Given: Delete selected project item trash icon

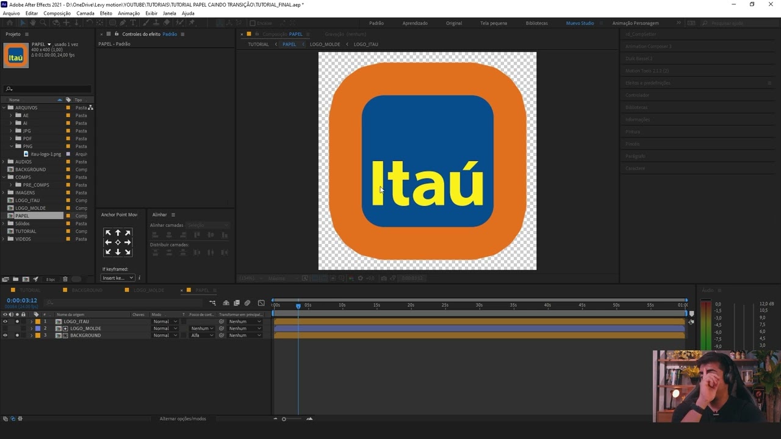Looking at the screenshot, I should (x=65, y=279).
